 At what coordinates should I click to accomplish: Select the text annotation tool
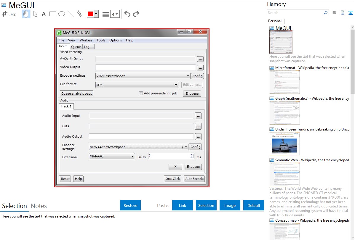(44, 14)
